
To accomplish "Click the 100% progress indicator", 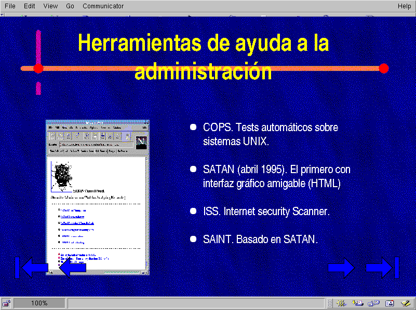I will click(x=39, y=303).
